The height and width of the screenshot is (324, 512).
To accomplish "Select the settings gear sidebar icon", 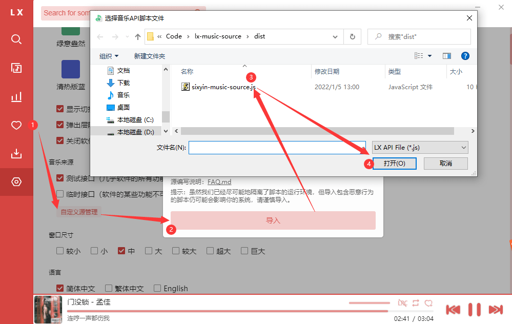I will click(16, 181).
